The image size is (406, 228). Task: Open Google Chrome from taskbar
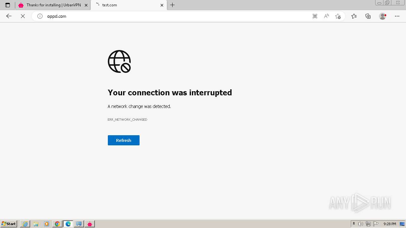pyautogui.click(x=57, y=224)
